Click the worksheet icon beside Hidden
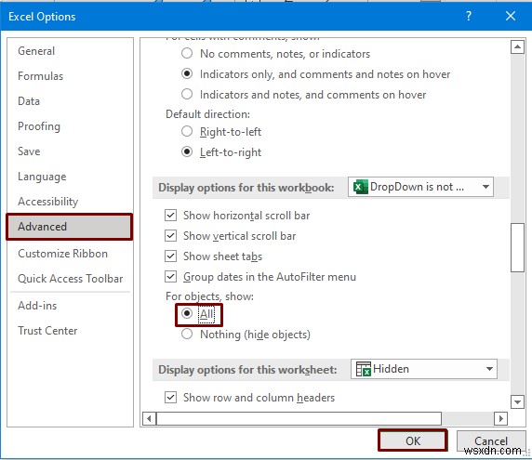This screenshot has width=532, height=460. pyautogui.click(x=363, y=369)
